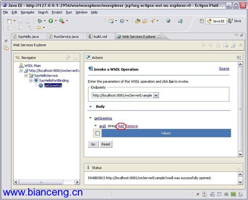Collapse the Body section triangle
248x200 pixels.
[x=90, y=107]
